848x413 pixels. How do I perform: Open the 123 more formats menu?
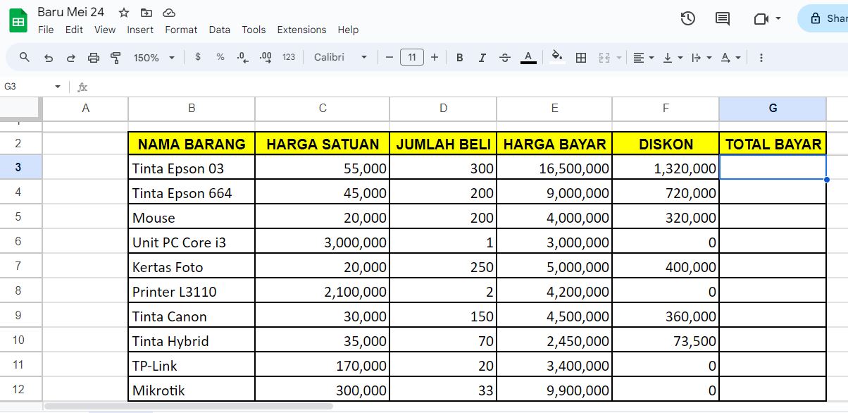(289, 57)
